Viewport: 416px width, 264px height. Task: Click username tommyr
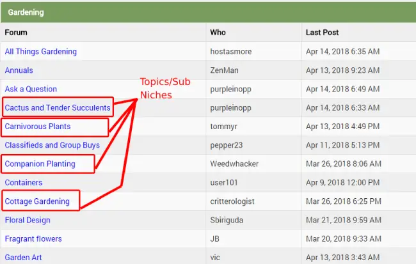pyautogui.click(x=223, y=127)
